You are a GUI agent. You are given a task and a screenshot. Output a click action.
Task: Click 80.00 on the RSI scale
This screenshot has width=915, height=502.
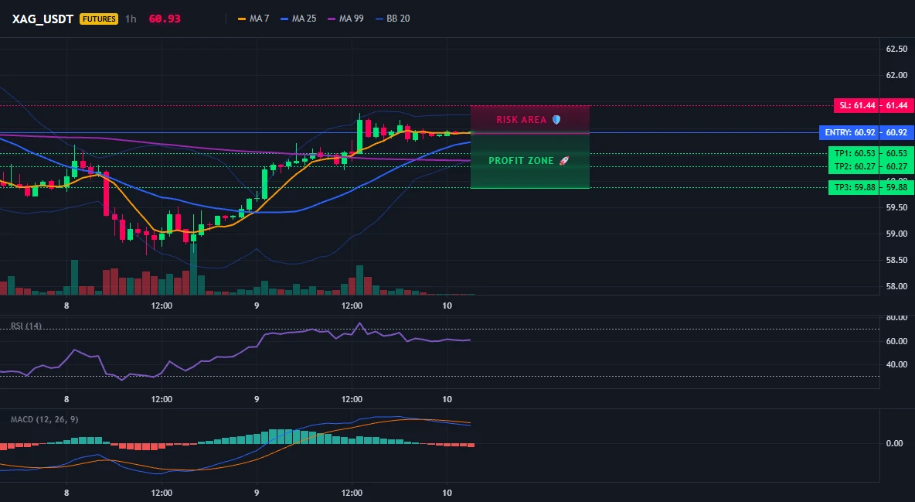tap(897, 318)
